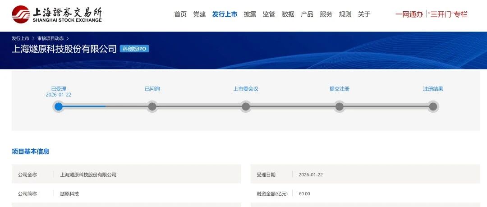487x207 pixels.
Task: Open the 党建 menu item
Action: click(199, 14)
